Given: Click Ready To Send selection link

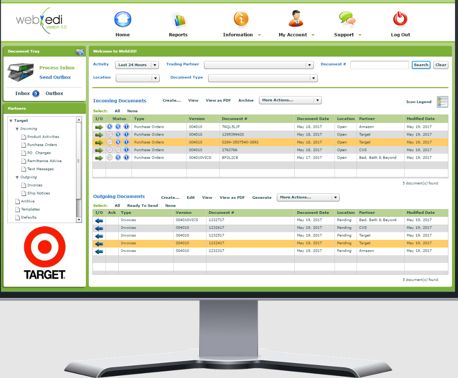Looking at the screenshot, I should click(x=143, y=206).
